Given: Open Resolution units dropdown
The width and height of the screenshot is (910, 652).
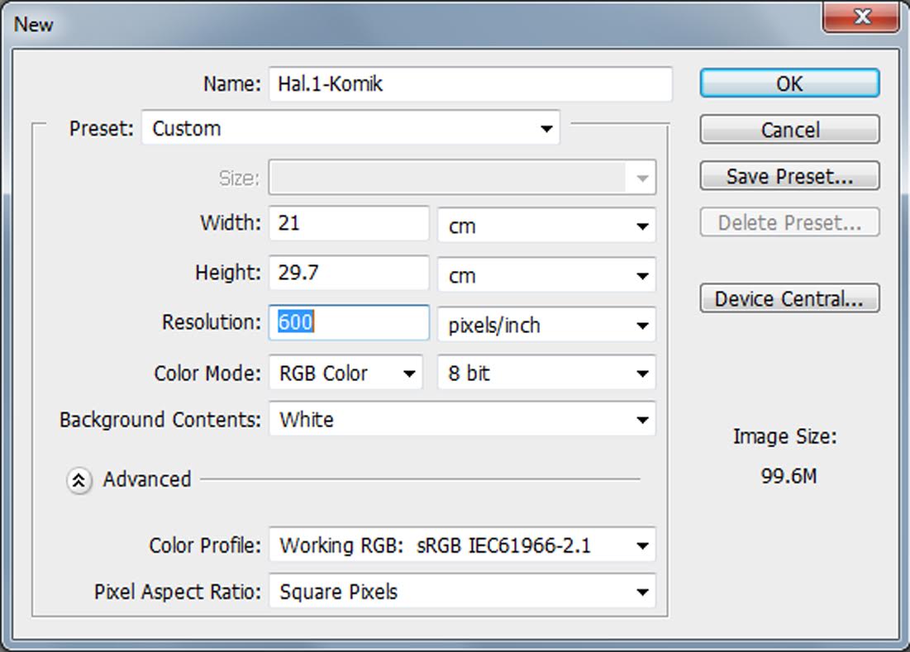Looking at the screenshot, I should [x=546, y=325].
